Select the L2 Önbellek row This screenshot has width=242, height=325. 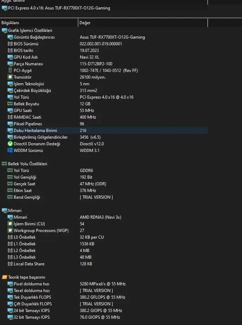[104, 250]
